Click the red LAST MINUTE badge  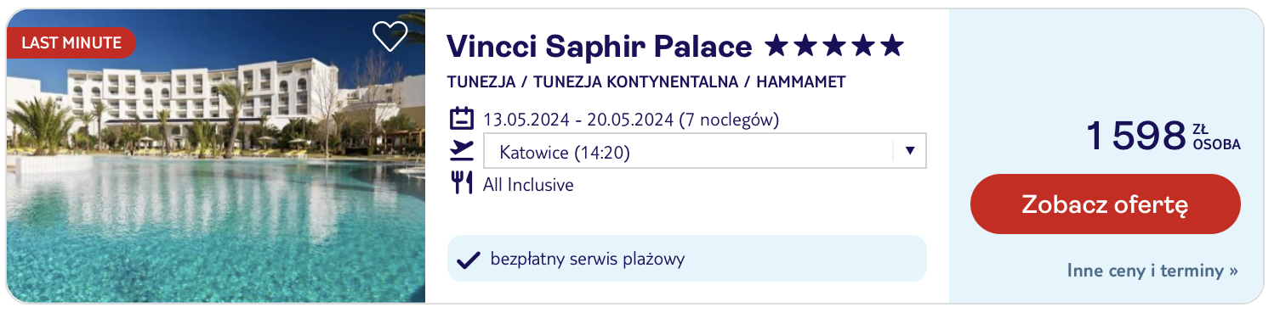click(x=71, y=42)
